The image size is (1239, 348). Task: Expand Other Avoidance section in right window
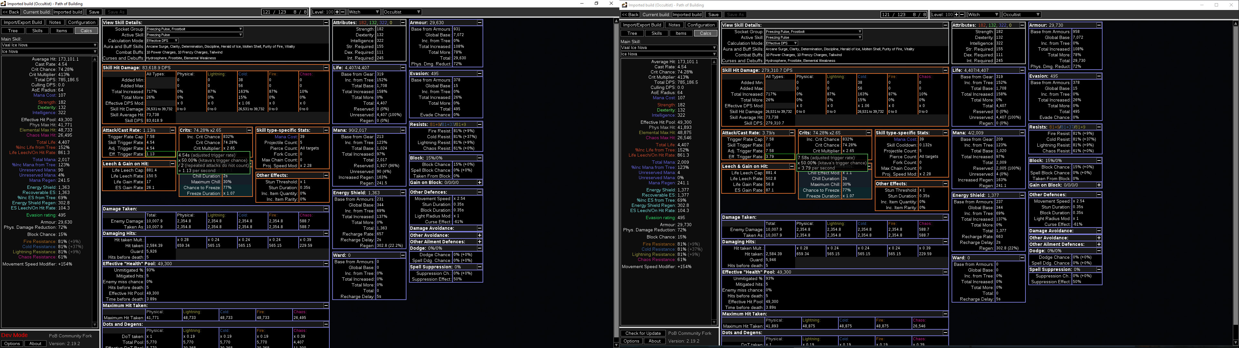tap(1099, 238)
